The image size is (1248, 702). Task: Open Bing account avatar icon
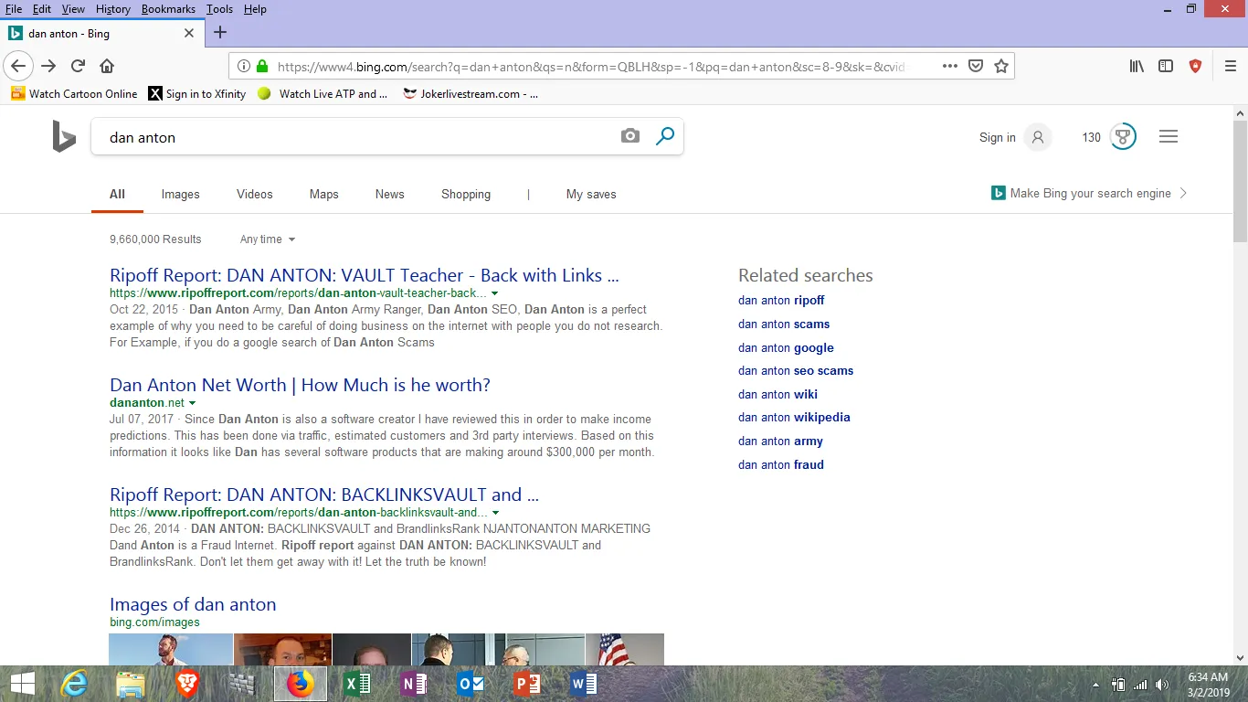(x=1037, y=137)
